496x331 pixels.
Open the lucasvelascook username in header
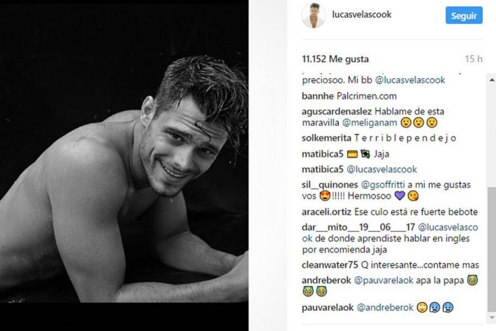362,14
